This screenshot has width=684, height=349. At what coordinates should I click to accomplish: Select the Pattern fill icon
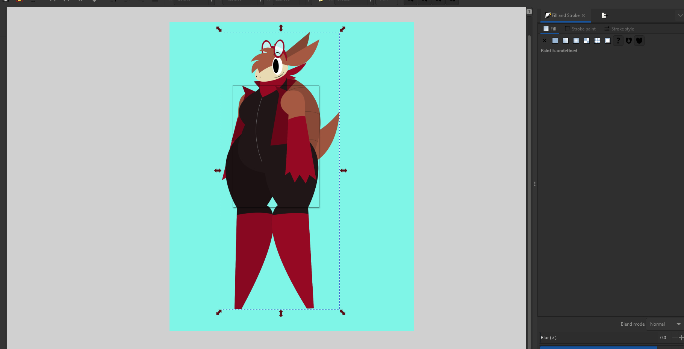(597, 41)
